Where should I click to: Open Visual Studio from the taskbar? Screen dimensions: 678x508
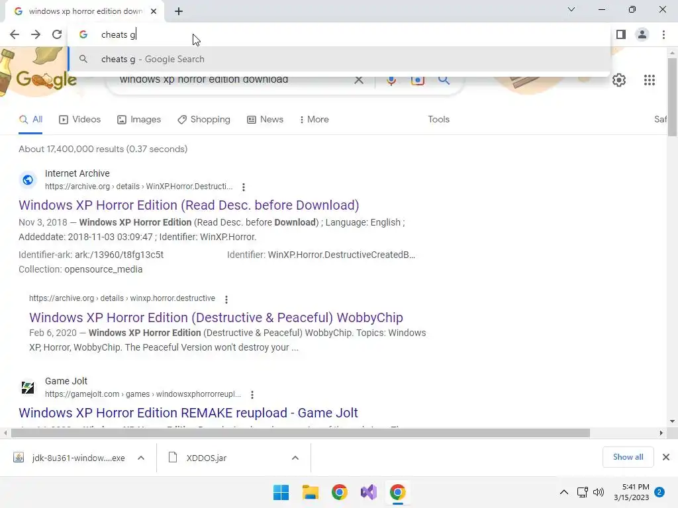pos(369,492)
